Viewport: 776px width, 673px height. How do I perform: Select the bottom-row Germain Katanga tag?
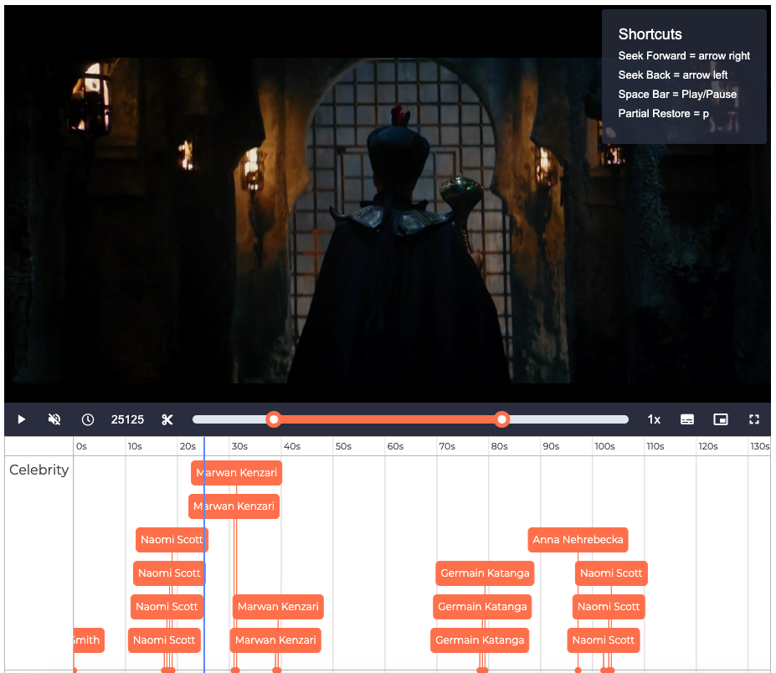(x=480, y=640)
